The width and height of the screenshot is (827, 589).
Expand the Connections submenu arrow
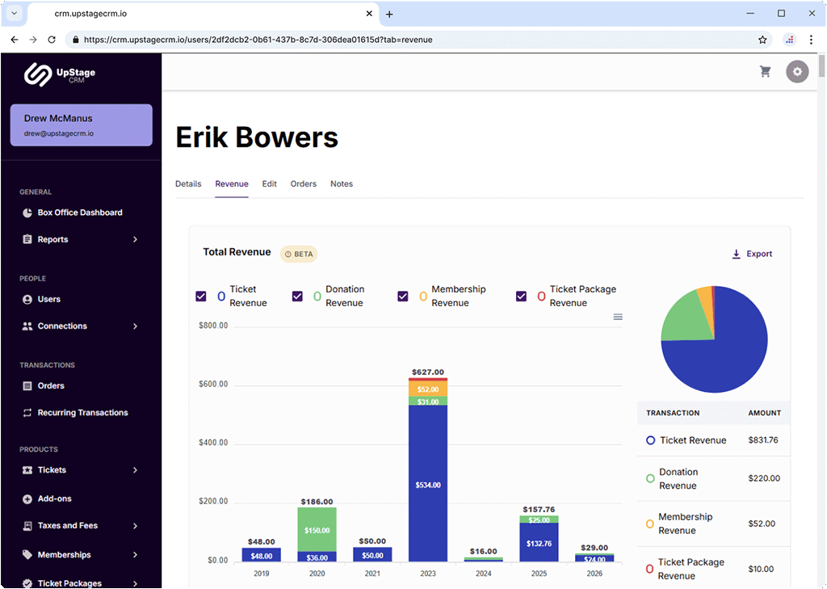135,326
